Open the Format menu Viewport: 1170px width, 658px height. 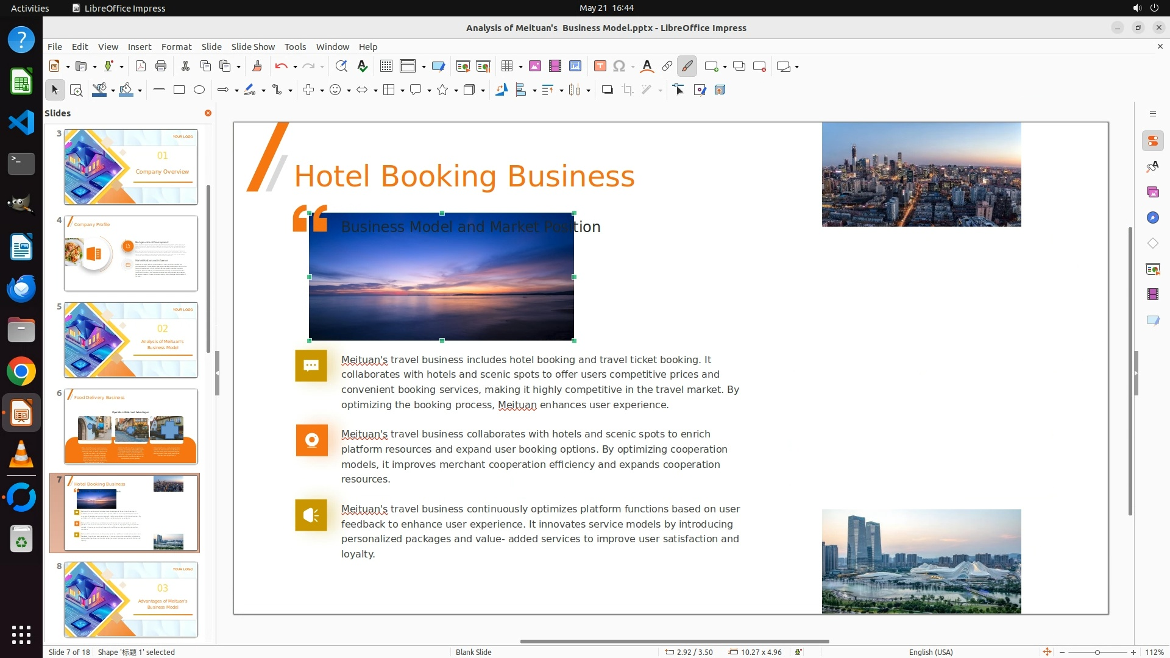coord(176,47)
